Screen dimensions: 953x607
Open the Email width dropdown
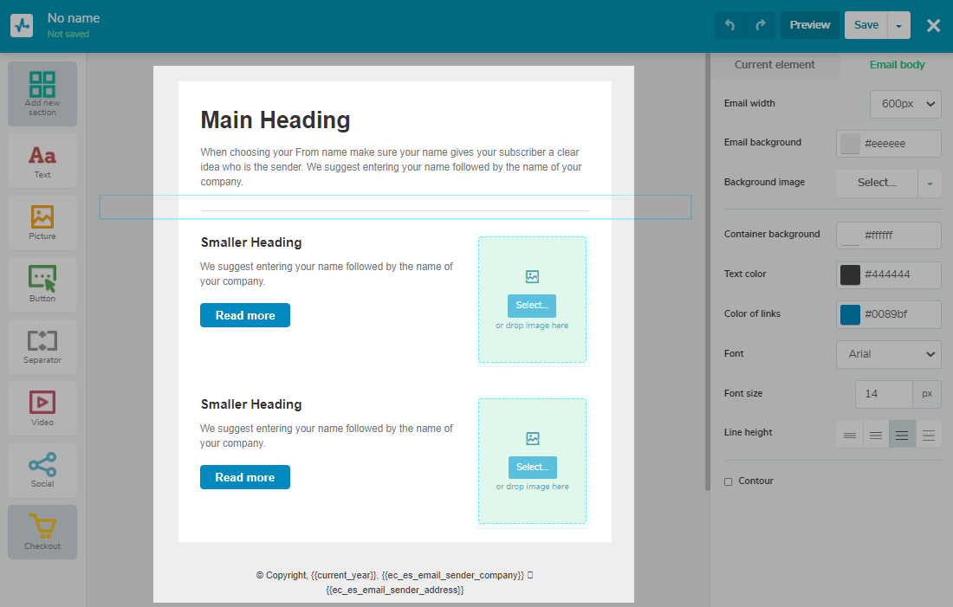click(x=905, y=104)
